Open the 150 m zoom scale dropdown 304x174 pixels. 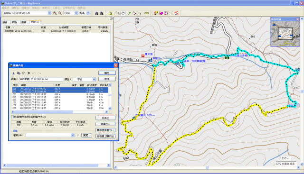coord(76,13)
